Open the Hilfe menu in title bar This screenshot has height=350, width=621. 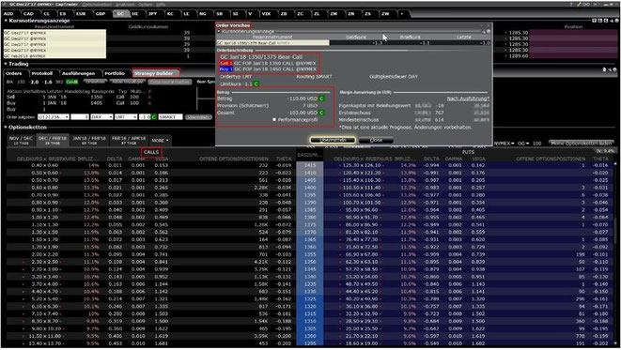[x=161, y=5]
